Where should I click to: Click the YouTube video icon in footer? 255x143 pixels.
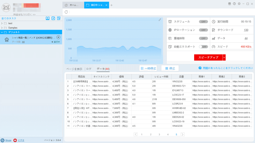tap(15, 140)
